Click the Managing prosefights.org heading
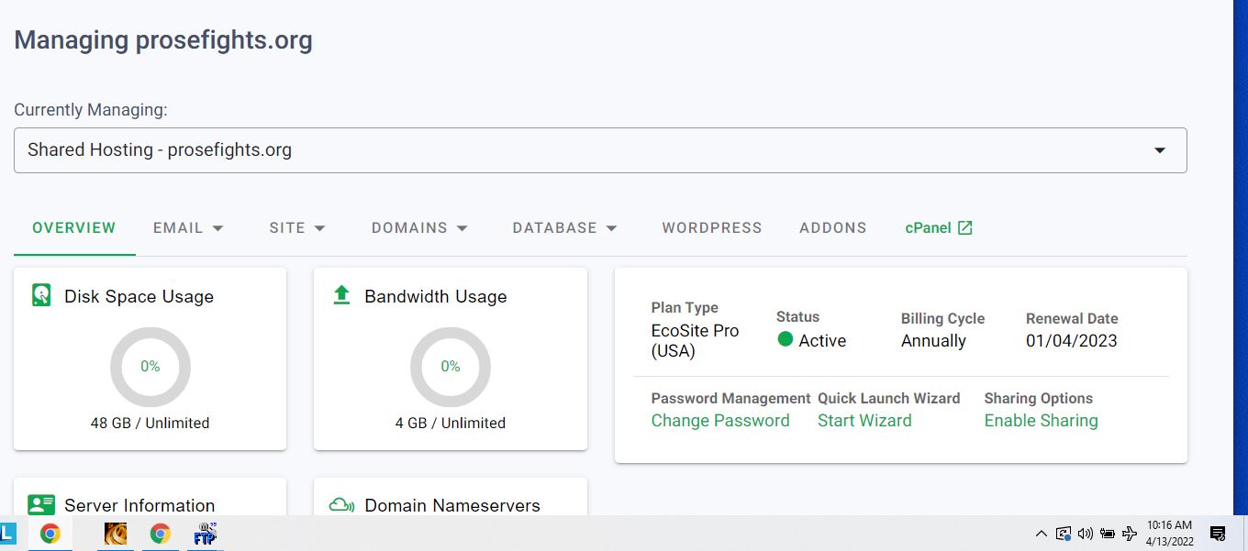The image size is (1248, 551). tap(163, 40)
